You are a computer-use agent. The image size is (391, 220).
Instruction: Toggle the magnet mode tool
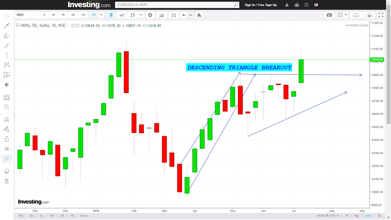click(7, 119)
